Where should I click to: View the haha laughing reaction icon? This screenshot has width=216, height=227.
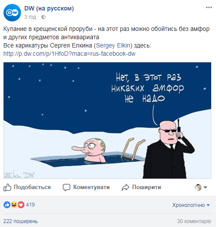click(14, 205)
